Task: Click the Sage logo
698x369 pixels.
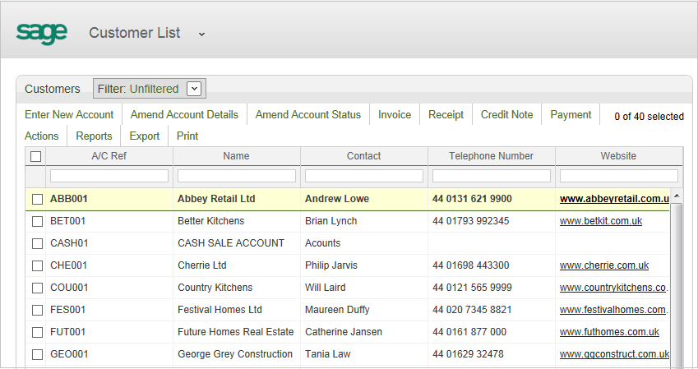Action: [42, 34]
